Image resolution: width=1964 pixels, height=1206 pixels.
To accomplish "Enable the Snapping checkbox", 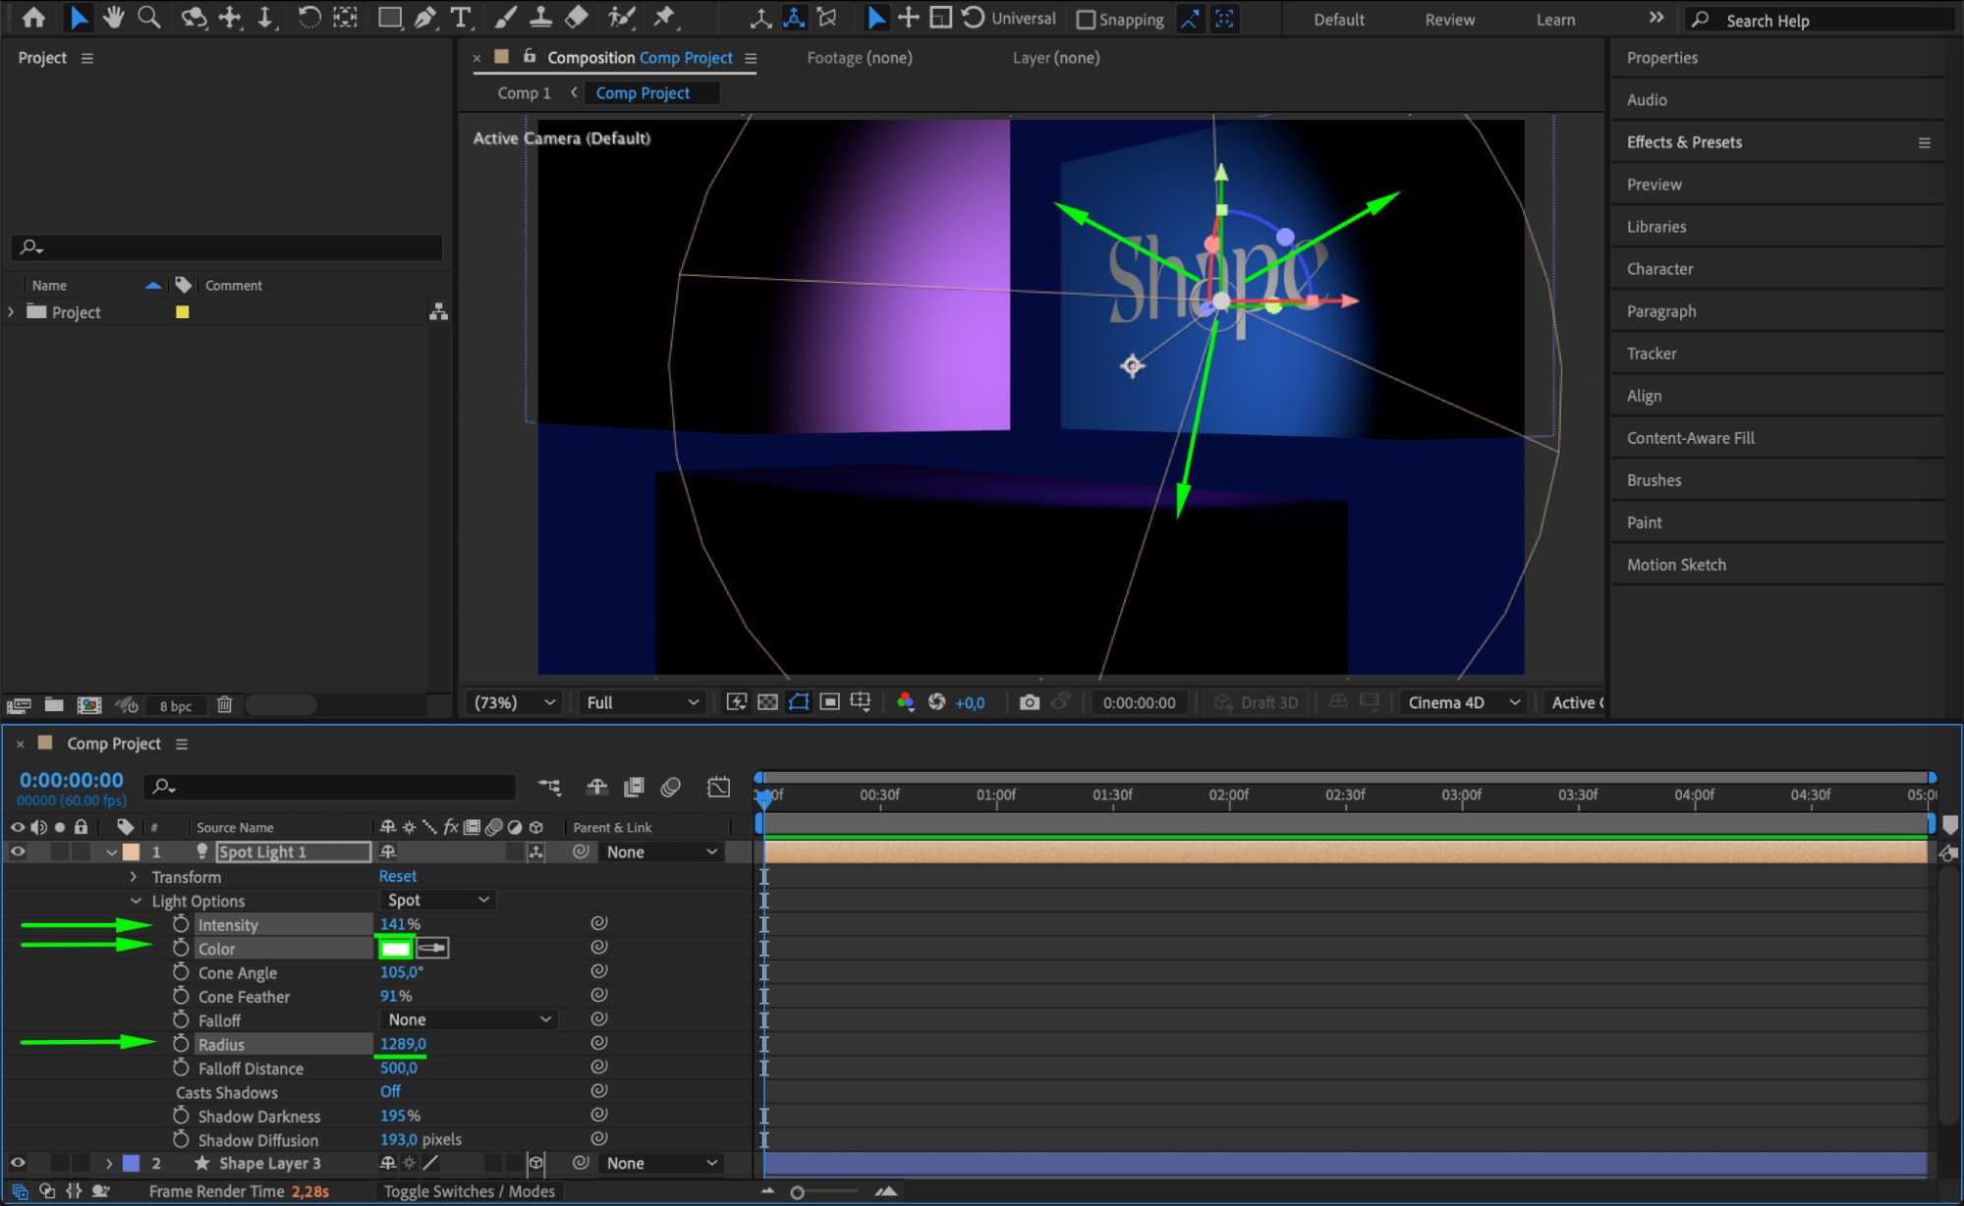I will 1086,20.
